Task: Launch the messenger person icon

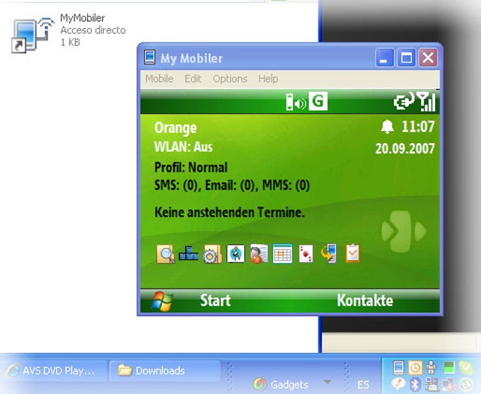Action: pyautogui.click(x=236, y=254)
